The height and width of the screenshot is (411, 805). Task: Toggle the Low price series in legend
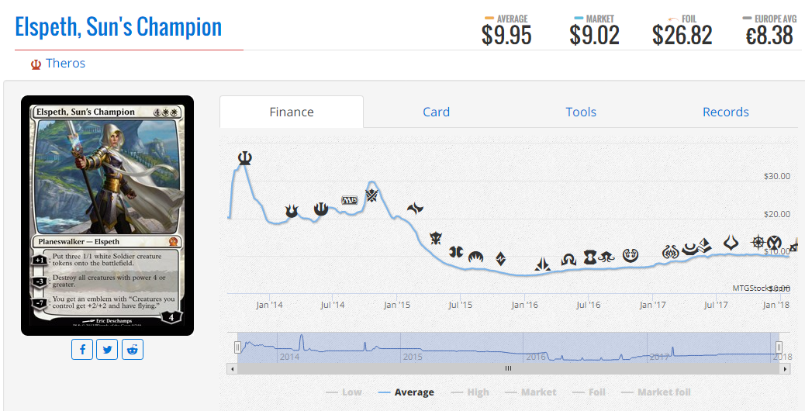point(344,392)
